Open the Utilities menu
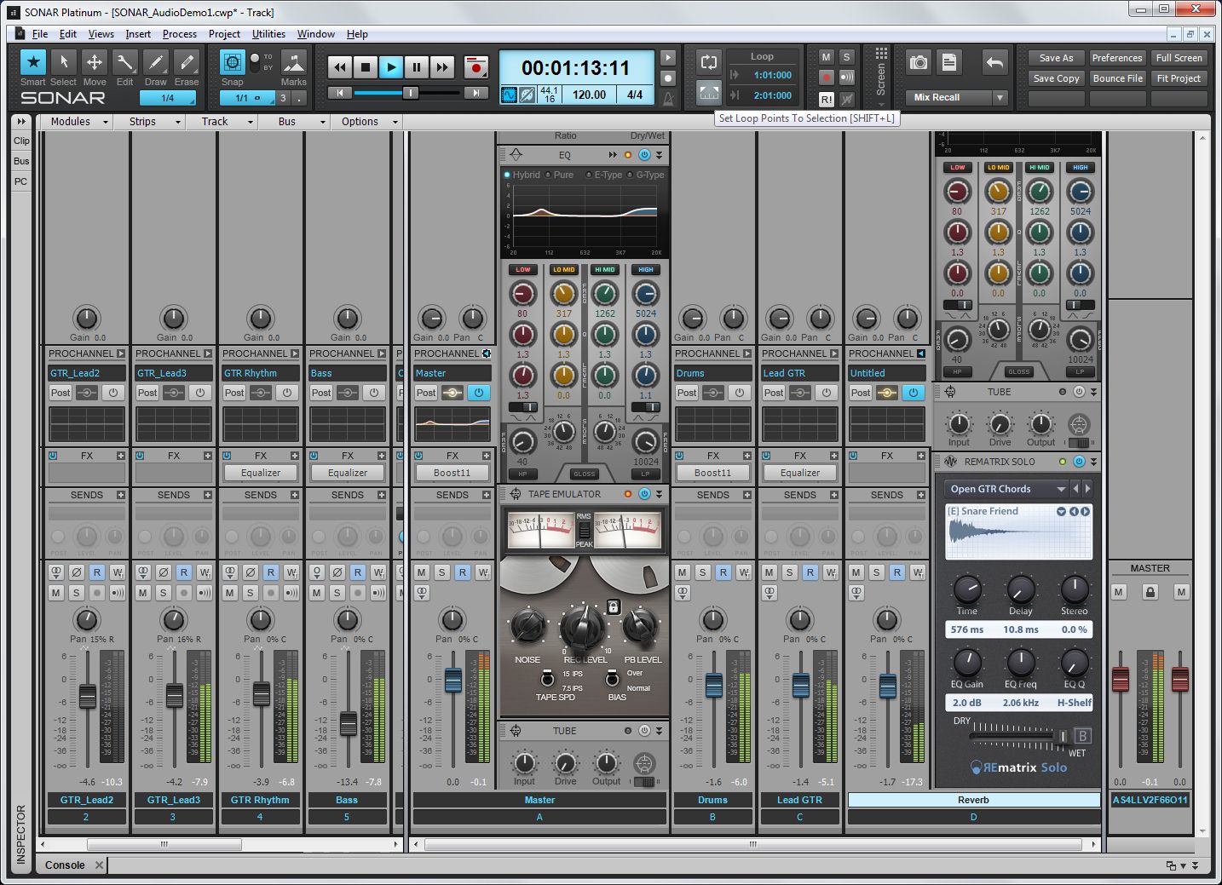The image size is (1222, 885). 268,34
